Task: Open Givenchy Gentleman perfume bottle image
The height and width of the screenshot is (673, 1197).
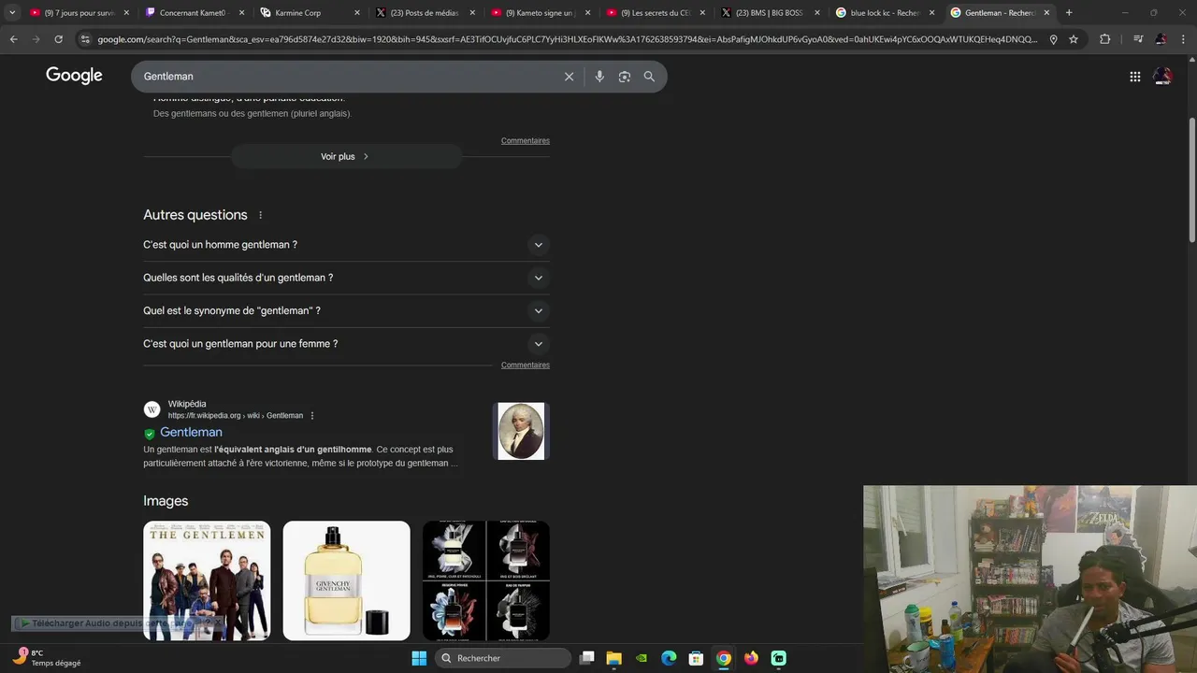Action: pos(346,580)
